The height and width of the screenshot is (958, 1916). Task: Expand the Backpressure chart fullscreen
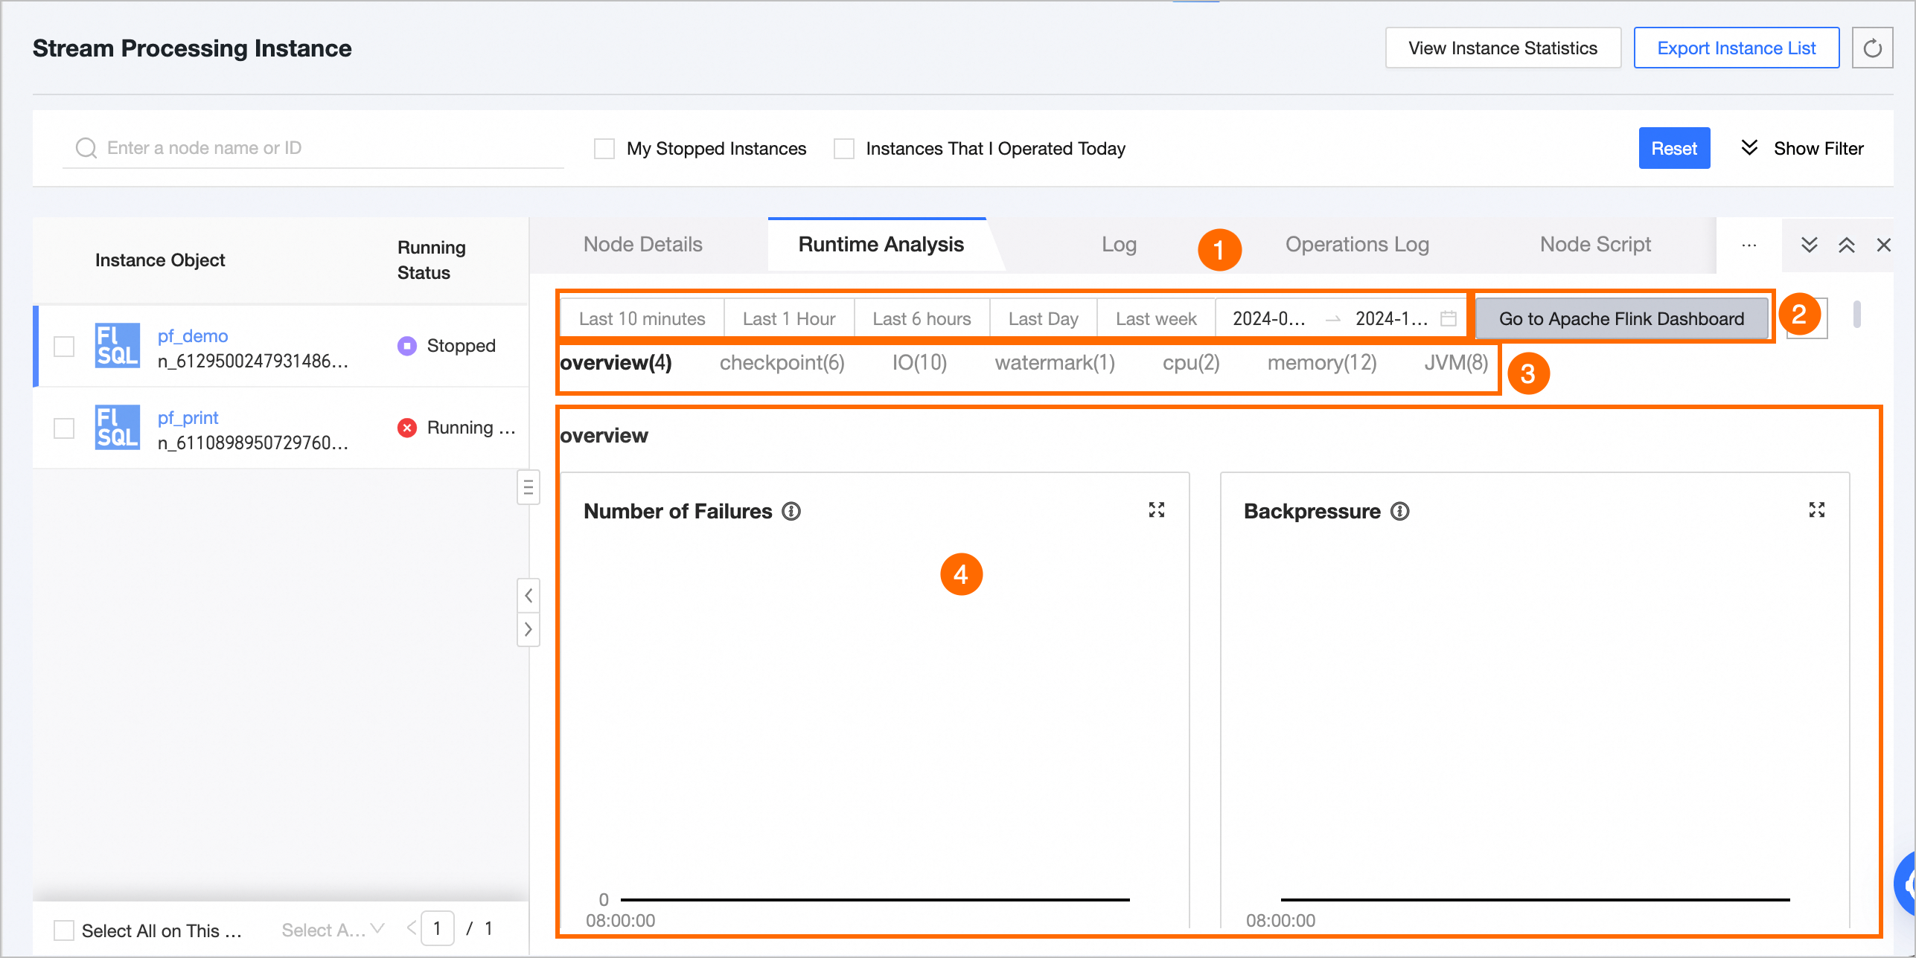[x=1816, y=510]
